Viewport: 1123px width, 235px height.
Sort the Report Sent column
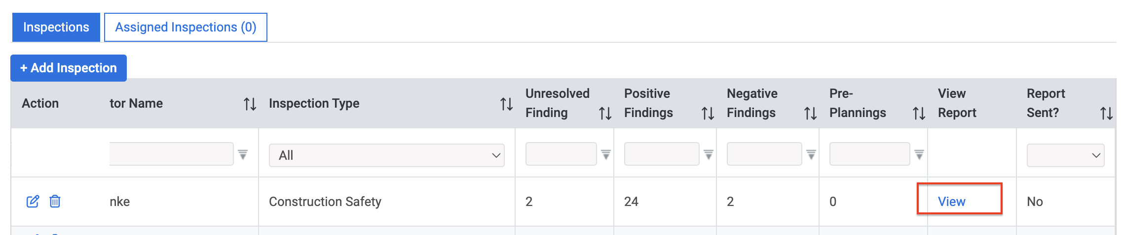click(x=1107, y=114)
